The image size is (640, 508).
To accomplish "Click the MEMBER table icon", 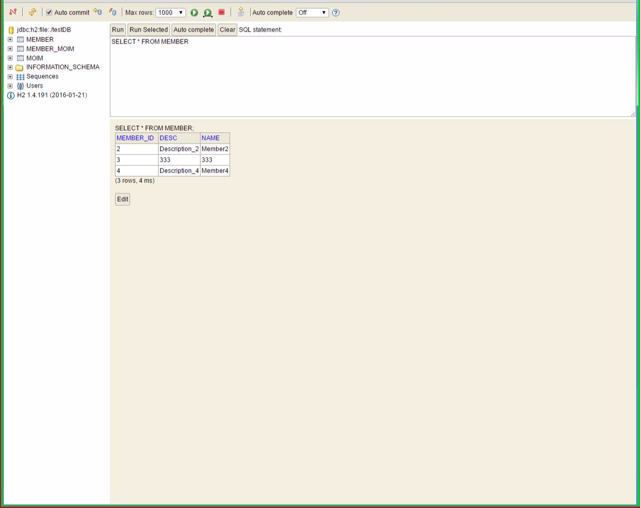I will tap(20, 39).
